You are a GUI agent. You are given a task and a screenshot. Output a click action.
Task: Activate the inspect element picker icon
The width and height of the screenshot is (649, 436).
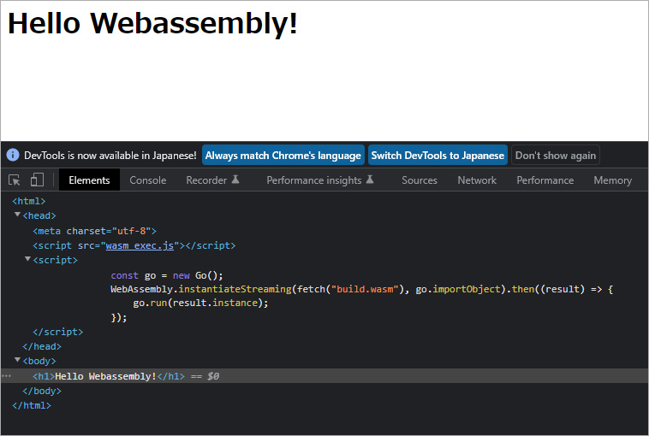pyautogui.click(x=14, y=180)
